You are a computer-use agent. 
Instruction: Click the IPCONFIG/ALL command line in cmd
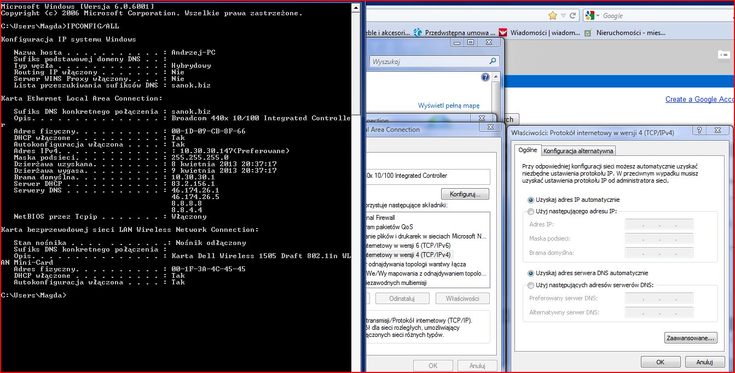(x=60, y=26)
